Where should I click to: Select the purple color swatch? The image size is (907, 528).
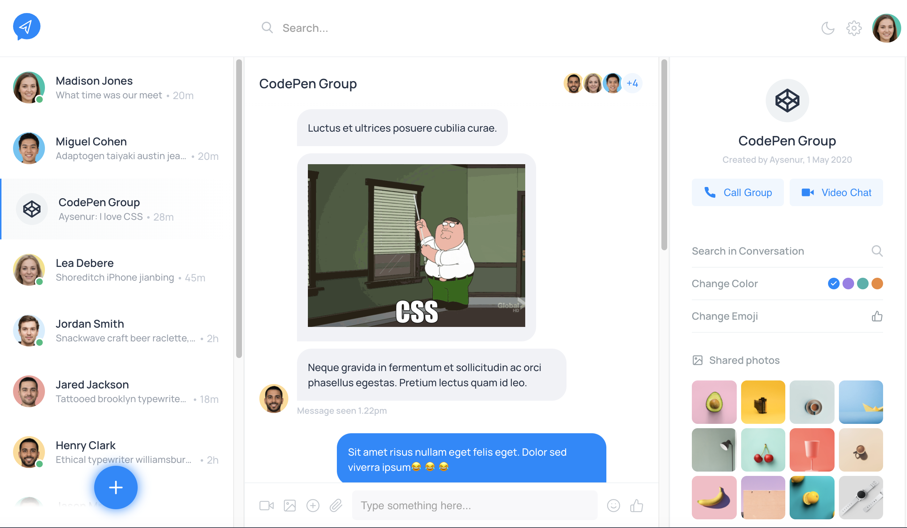tap(848, 284)
